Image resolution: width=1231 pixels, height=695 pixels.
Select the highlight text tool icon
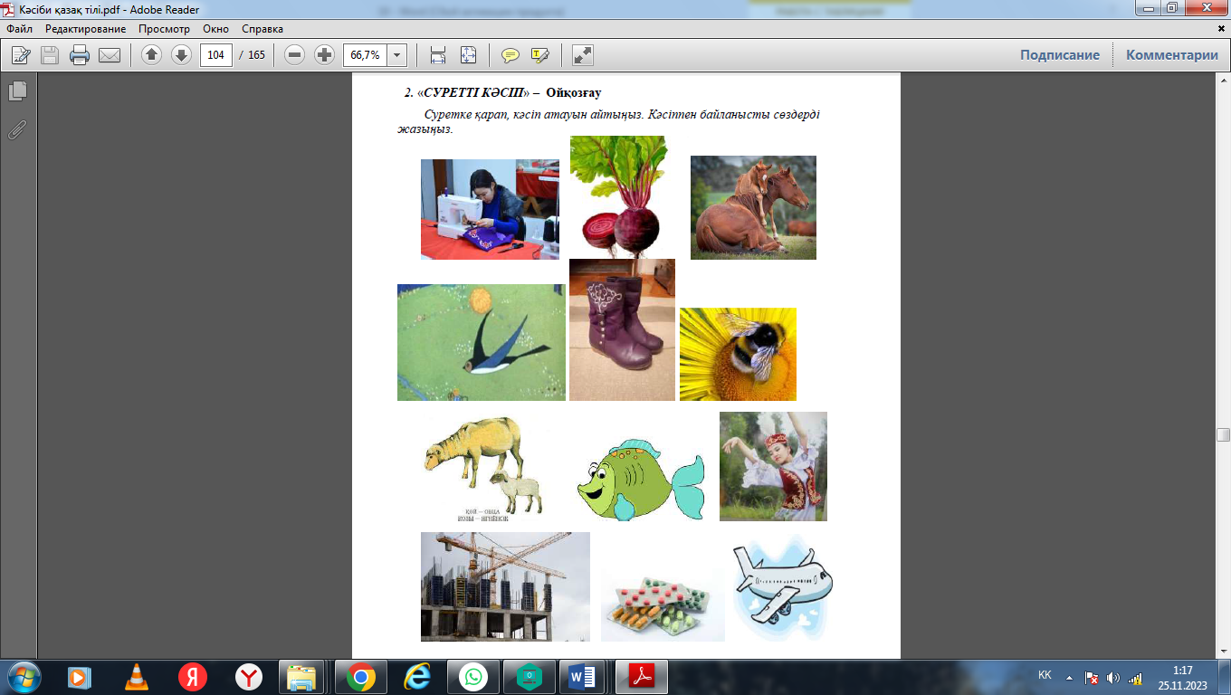(540, 55)
